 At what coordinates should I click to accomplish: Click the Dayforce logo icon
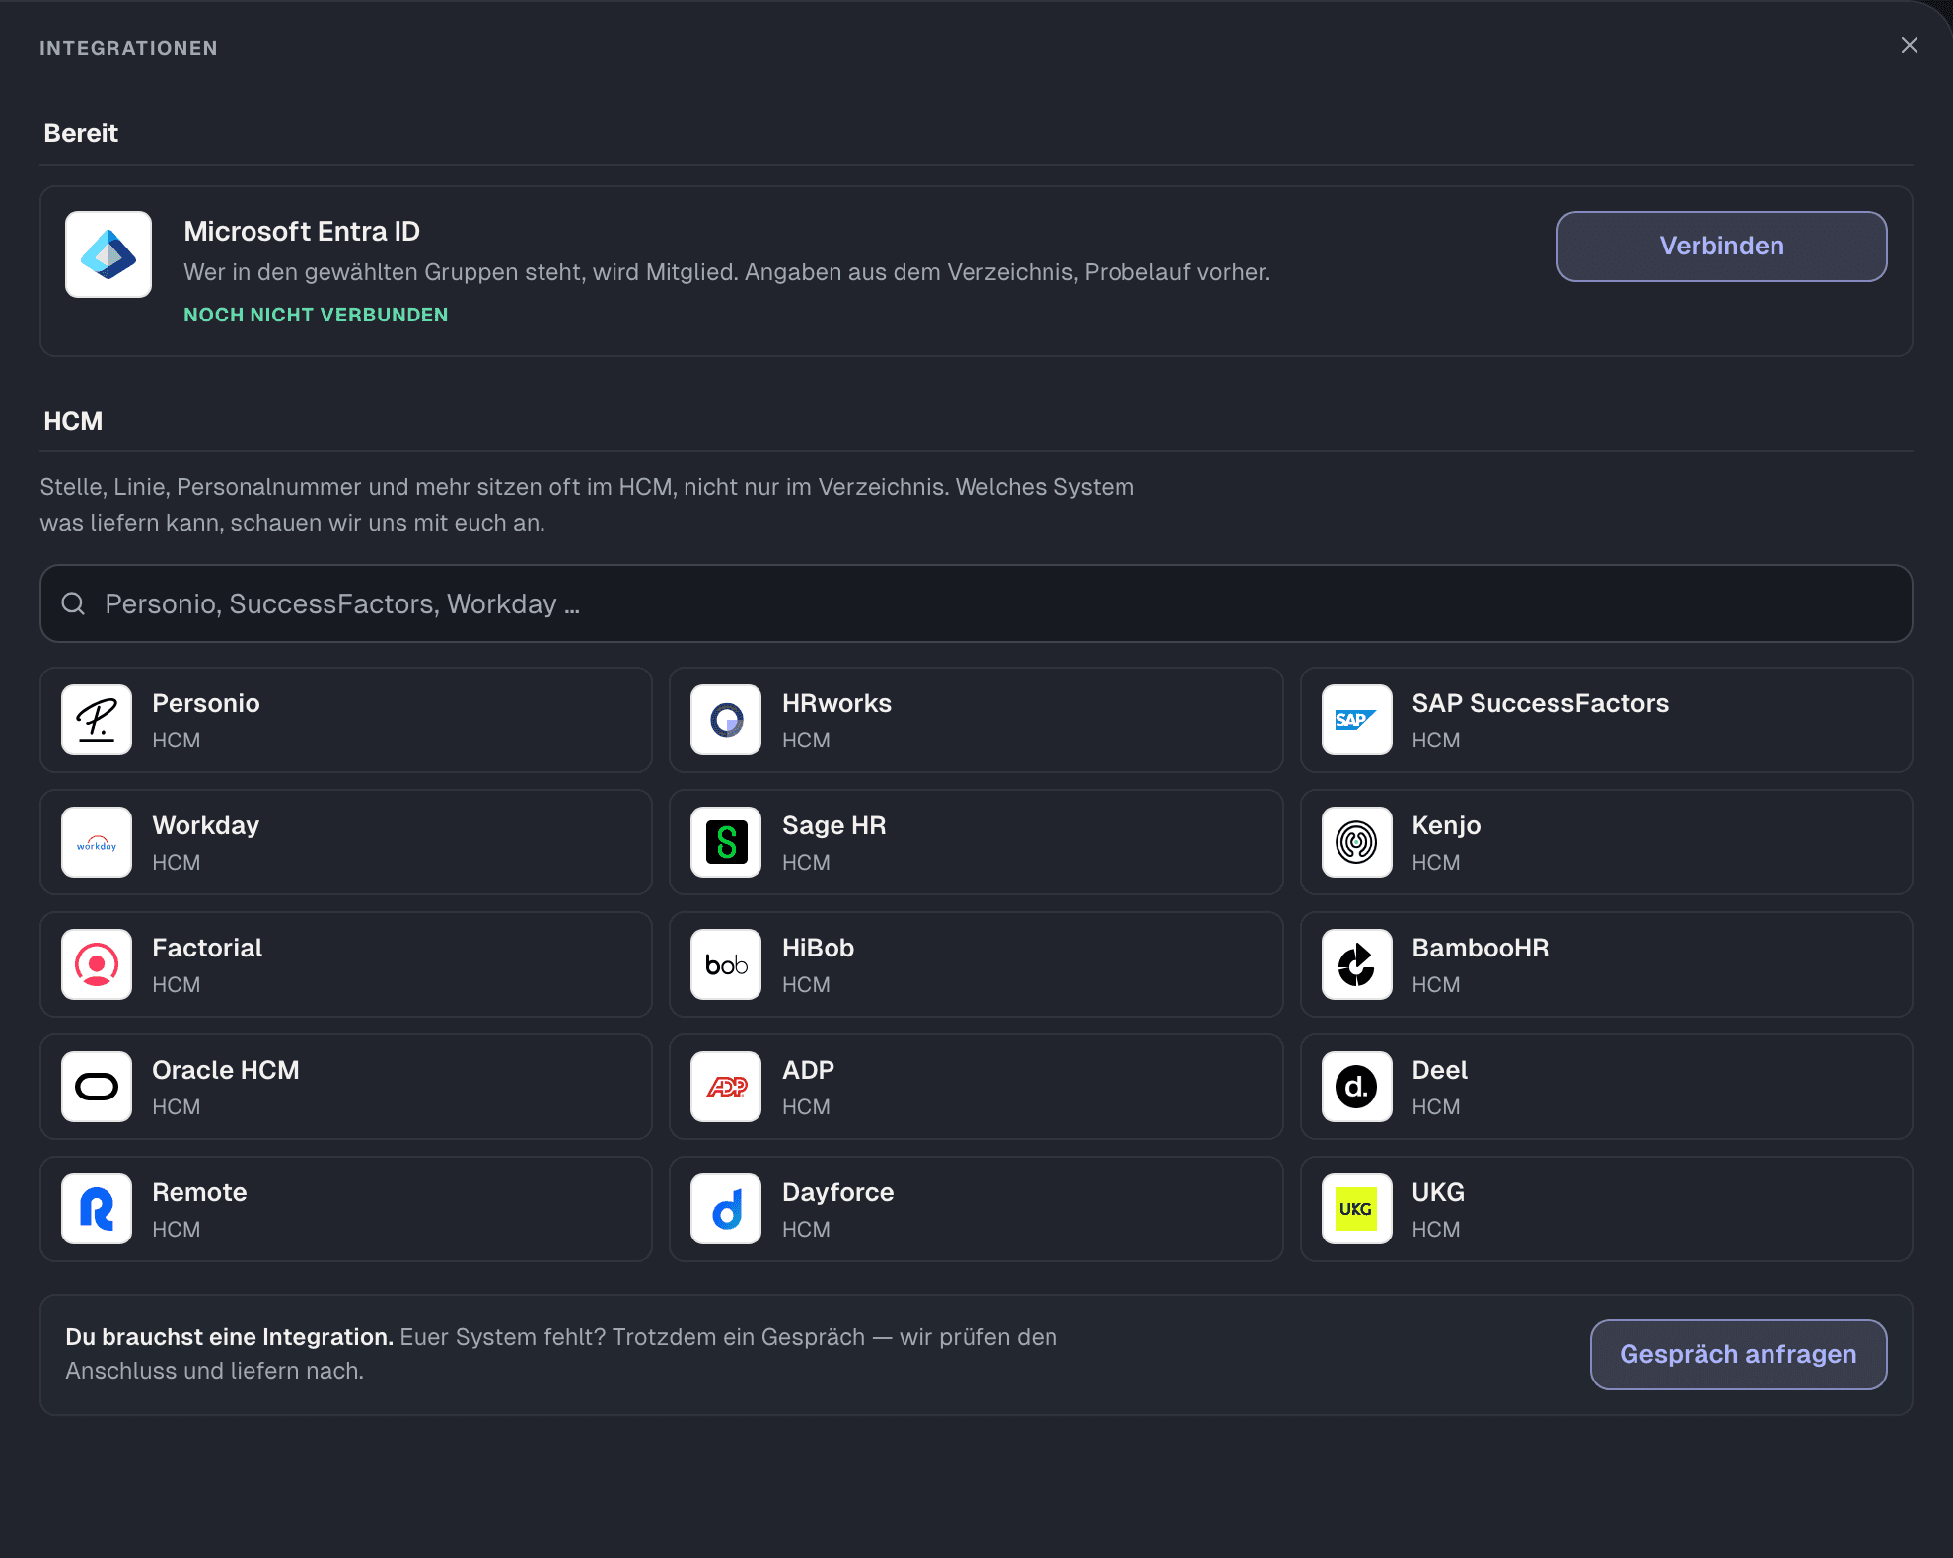click(x=726, y=1209)
